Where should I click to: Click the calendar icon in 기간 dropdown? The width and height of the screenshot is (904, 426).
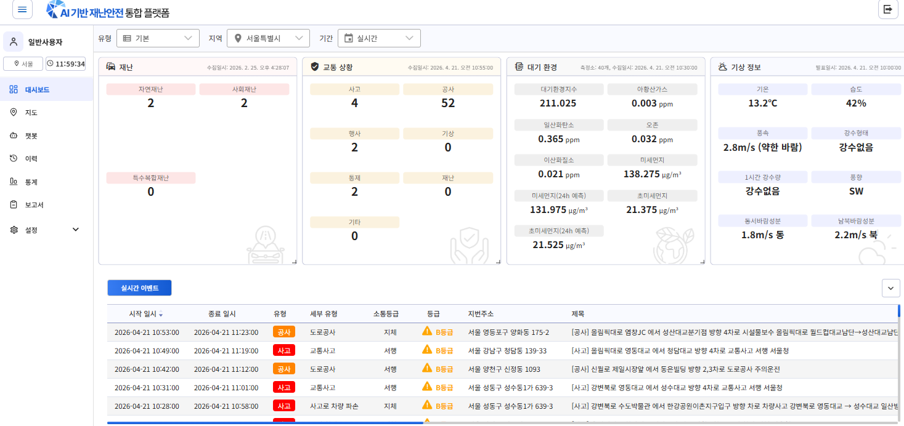pyautogui.click(x=349, y=38)
